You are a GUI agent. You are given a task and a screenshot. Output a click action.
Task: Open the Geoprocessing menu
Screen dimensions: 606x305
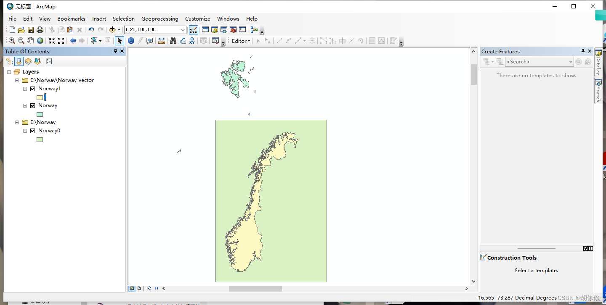pyautogui.click(x=160, y=19)
